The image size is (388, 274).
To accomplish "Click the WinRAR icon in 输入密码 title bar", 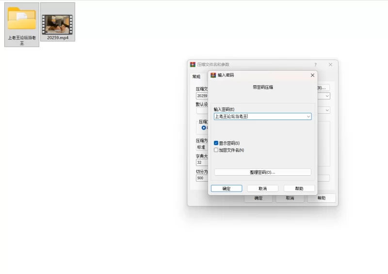I will pyautogui.click(x=213, y=75).
